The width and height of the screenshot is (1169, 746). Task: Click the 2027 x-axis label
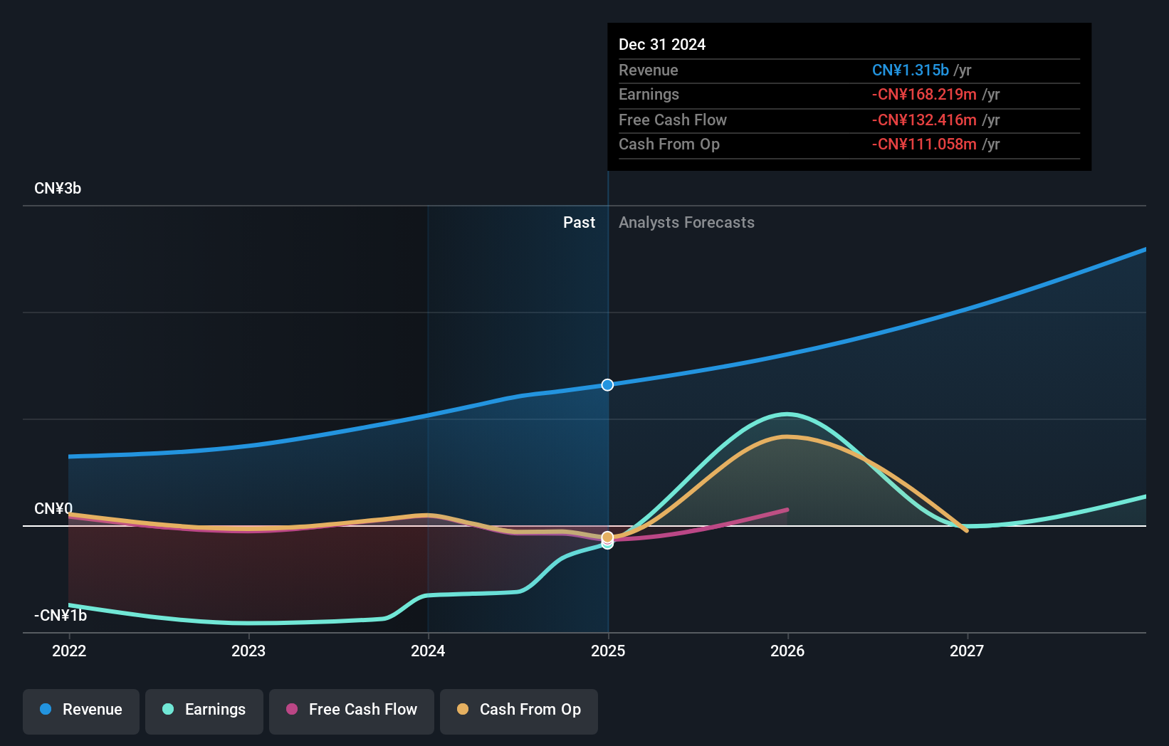point(967,651)
